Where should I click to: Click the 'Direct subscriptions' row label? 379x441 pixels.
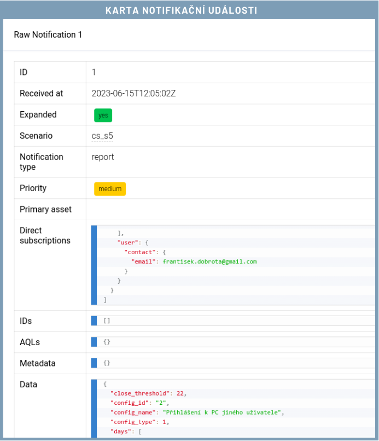click(45, 236)
